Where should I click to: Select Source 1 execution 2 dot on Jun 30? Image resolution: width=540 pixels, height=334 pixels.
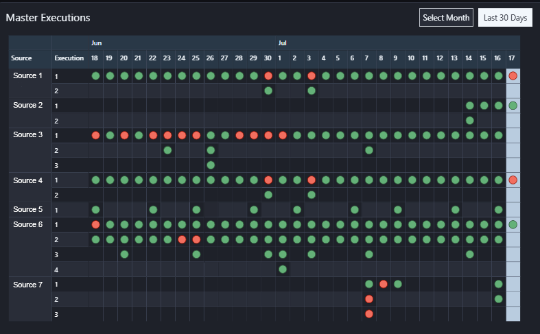pyautogui.click(x=268, y=91)
